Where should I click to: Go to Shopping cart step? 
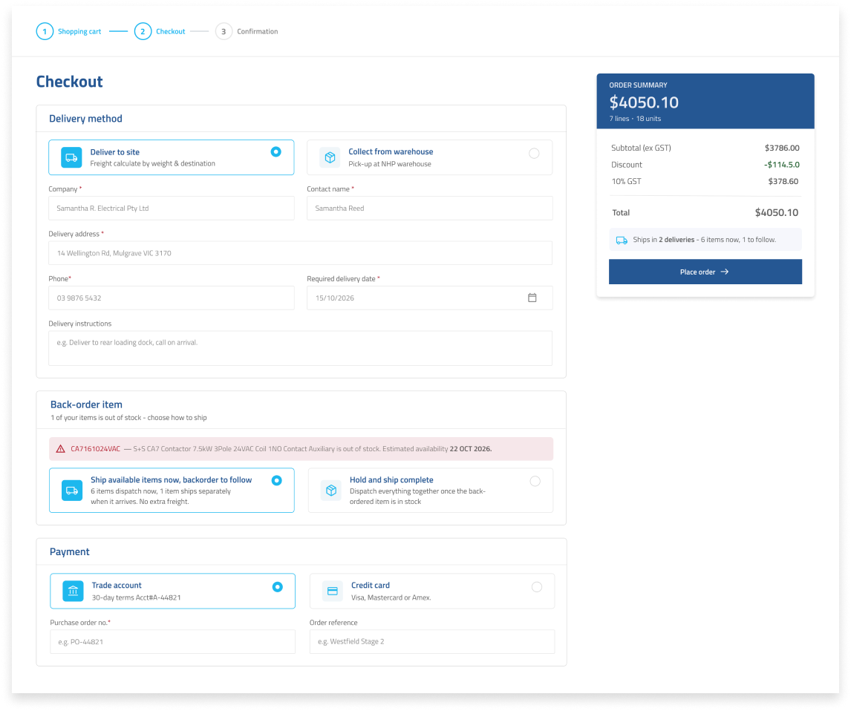click(x=79, y=31)
